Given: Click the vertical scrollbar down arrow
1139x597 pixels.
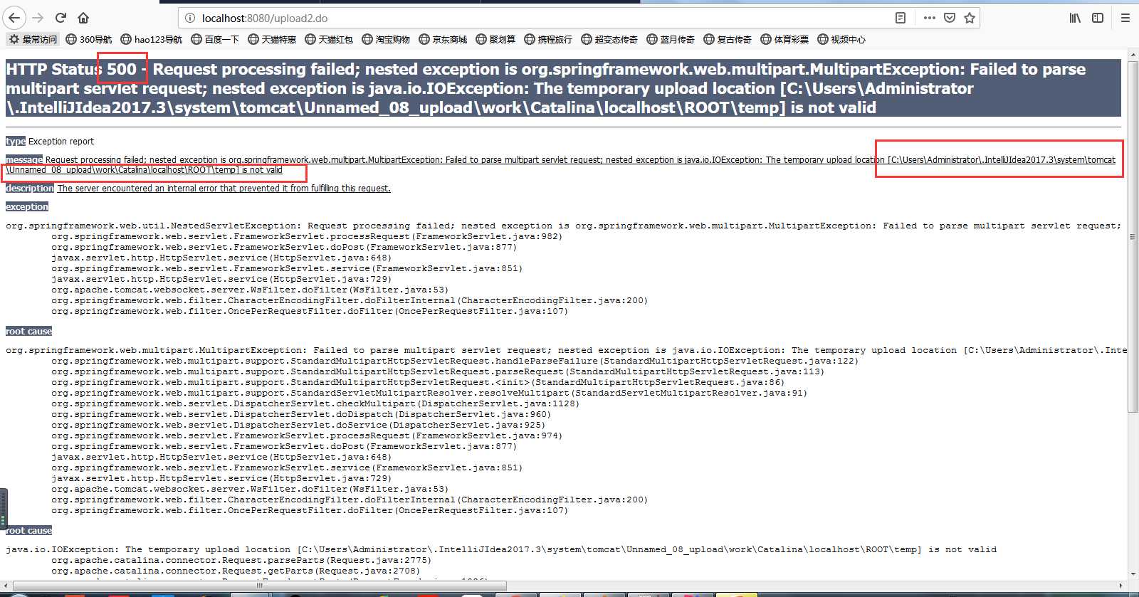Looking at the screenshot, I should [x=1133, y=574].
